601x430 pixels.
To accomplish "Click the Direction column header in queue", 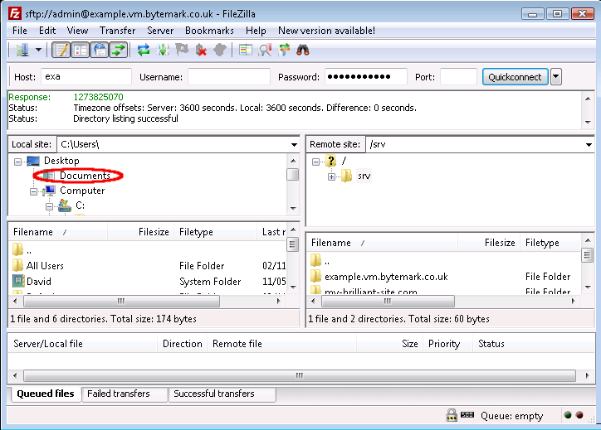I will (182, 344).
